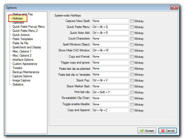Click the Show/Hide CHS Window hotkey field
The image size is (184, 140).
[x=110, y=51]
